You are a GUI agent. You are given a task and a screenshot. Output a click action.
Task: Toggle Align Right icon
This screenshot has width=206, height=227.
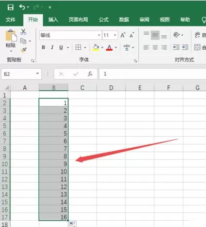(164, 47)
